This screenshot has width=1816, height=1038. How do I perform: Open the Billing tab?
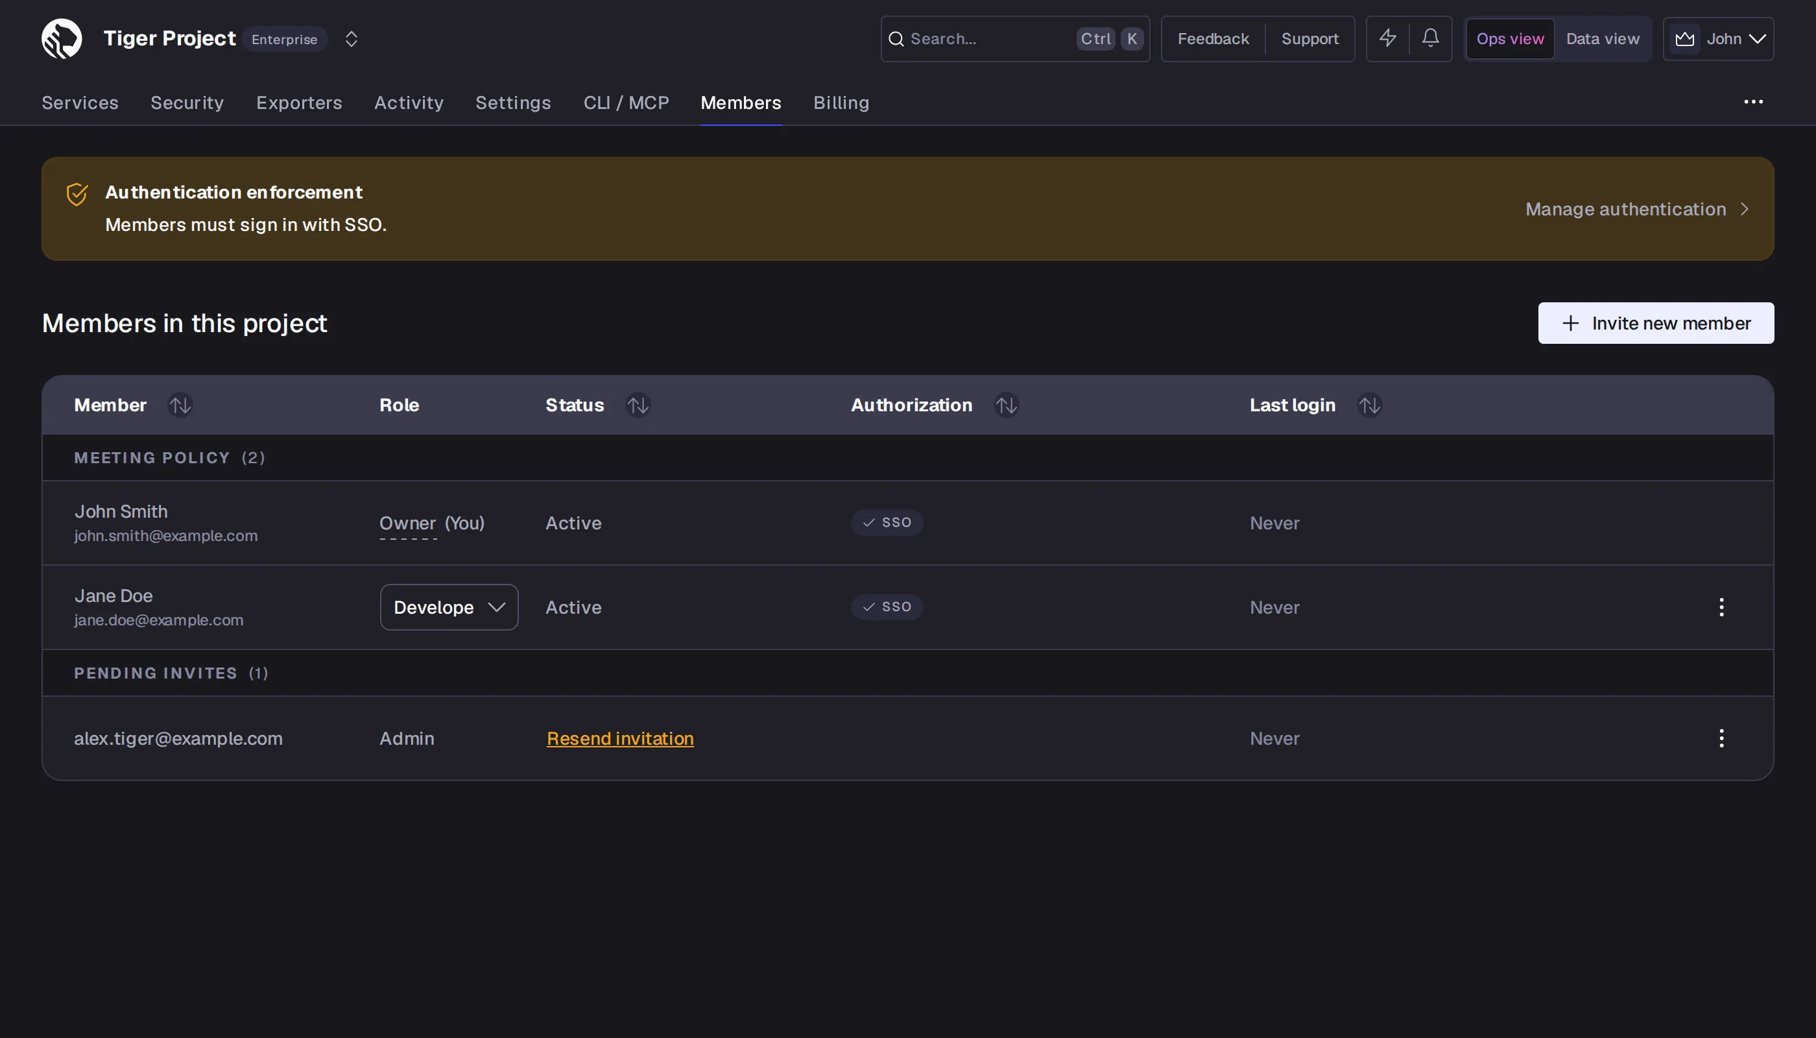coord(842,103)
